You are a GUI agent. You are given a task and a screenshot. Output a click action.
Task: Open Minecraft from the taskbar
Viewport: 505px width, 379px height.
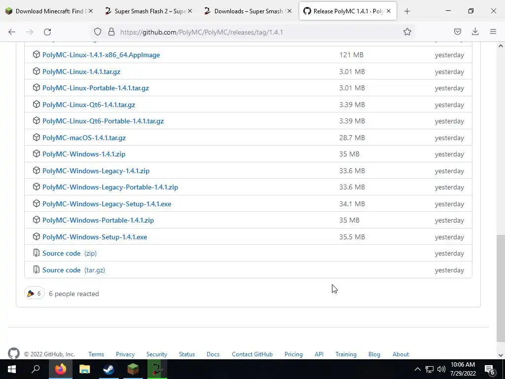tap(133, 369)
